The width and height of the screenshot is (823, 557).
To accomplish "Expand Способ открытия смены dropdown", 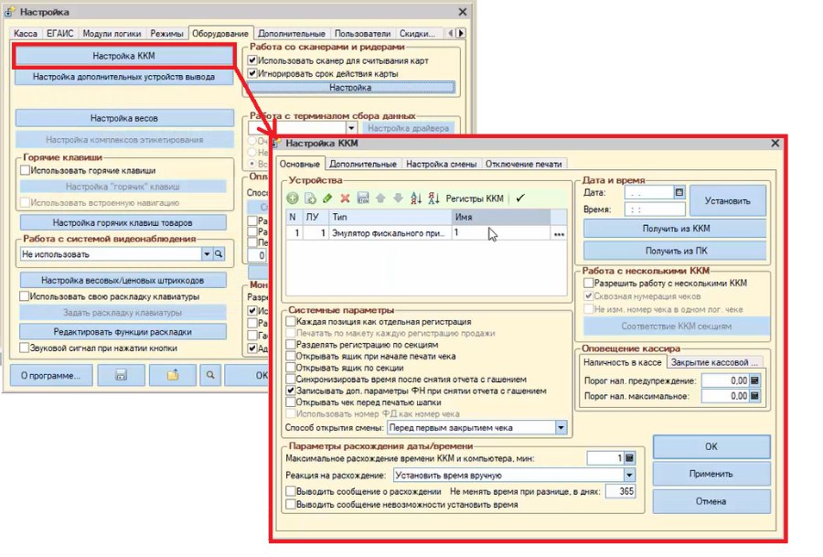I will pyautogui.click(x=561, y=428).
